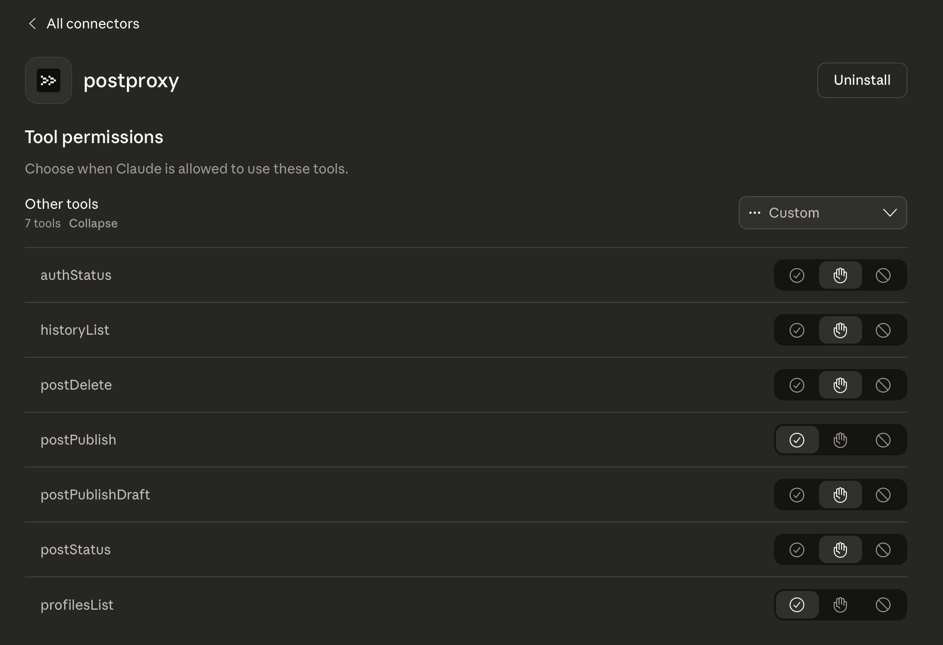This screenshot has height=645, width=943.
Task: Click the Uninstall button
Action: pyautogui.click(x=862, y=80)
